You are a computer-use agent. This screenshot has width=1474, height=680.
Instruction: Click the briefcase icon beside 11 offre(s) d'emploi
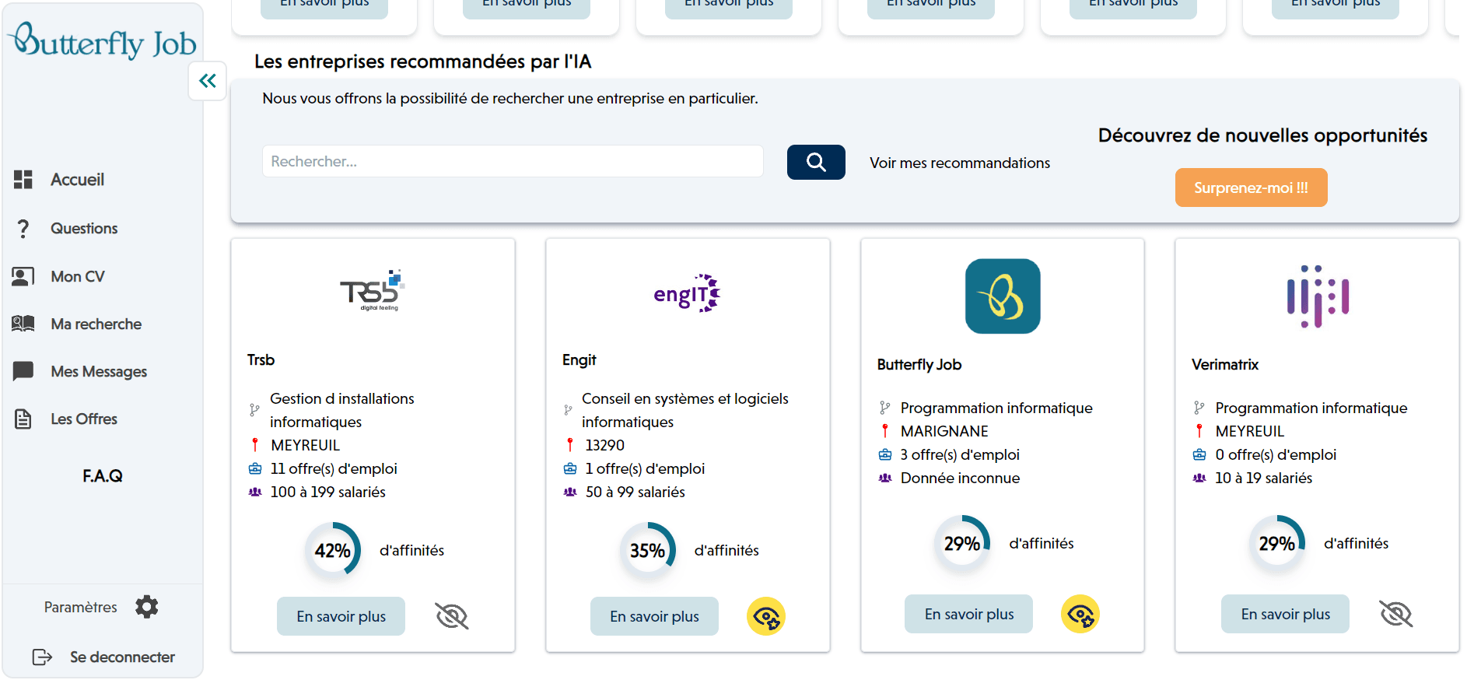click(x=255, y=468)
